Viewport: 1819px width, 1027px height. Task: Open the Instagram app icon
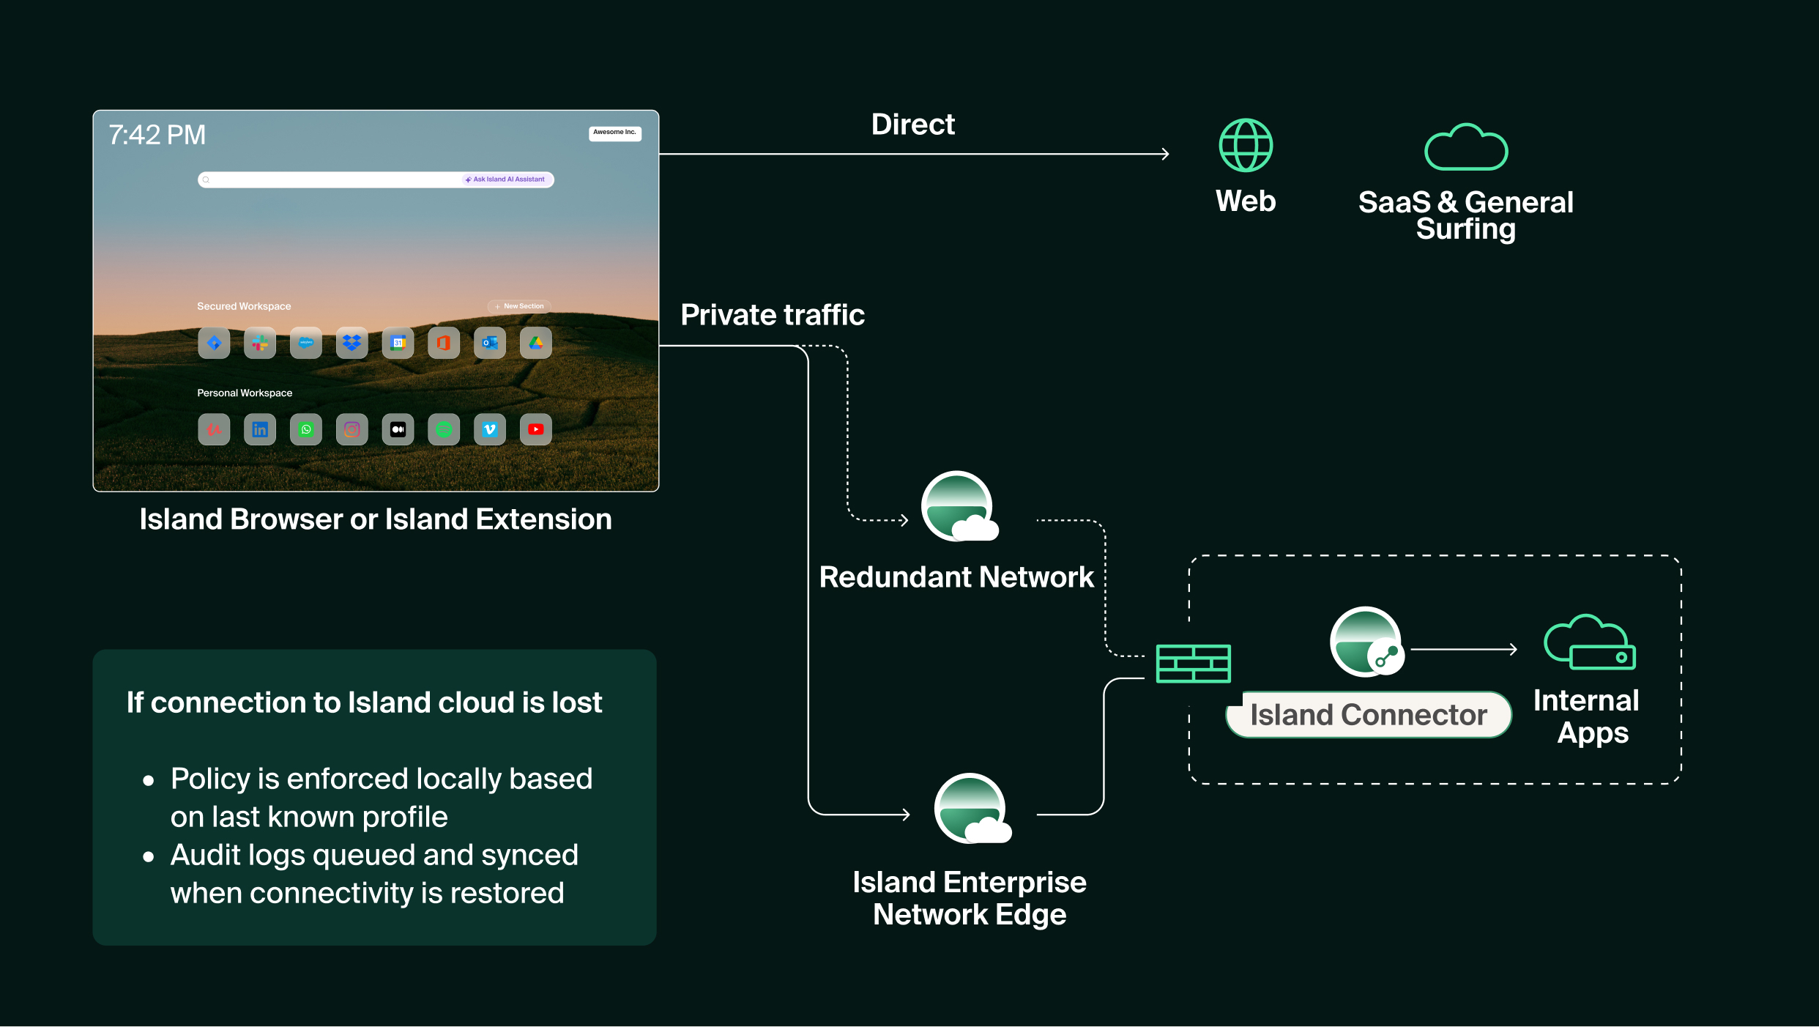[x=352, y=429]
